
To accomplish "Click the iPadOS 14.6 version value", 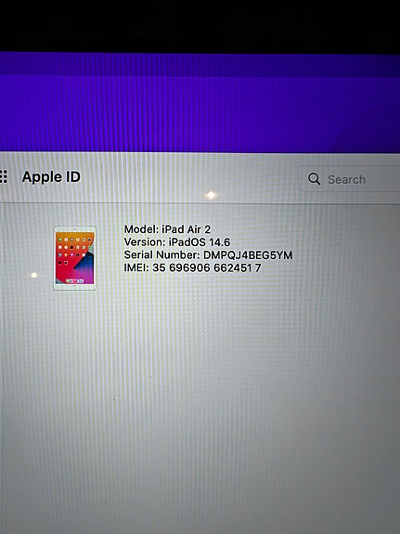I will pos(200,242).
